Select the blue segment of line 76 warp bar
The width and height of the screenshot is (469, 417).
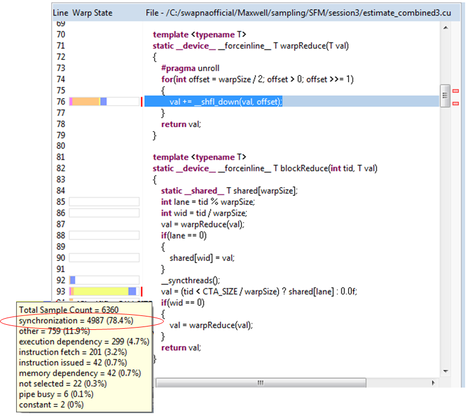coord(103,102)
